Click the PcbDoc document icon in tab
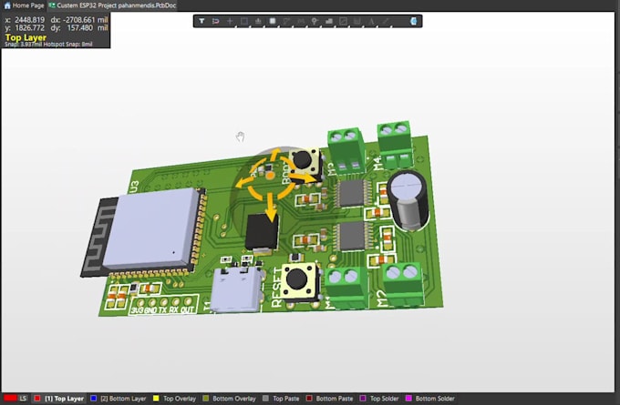 pos(52,5)
